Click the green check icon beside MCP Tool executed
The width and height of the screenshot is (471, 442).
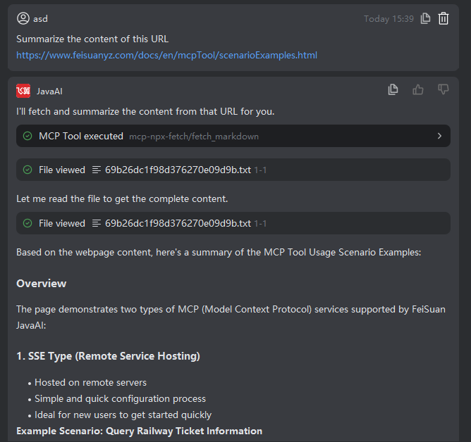pos(27,136)
